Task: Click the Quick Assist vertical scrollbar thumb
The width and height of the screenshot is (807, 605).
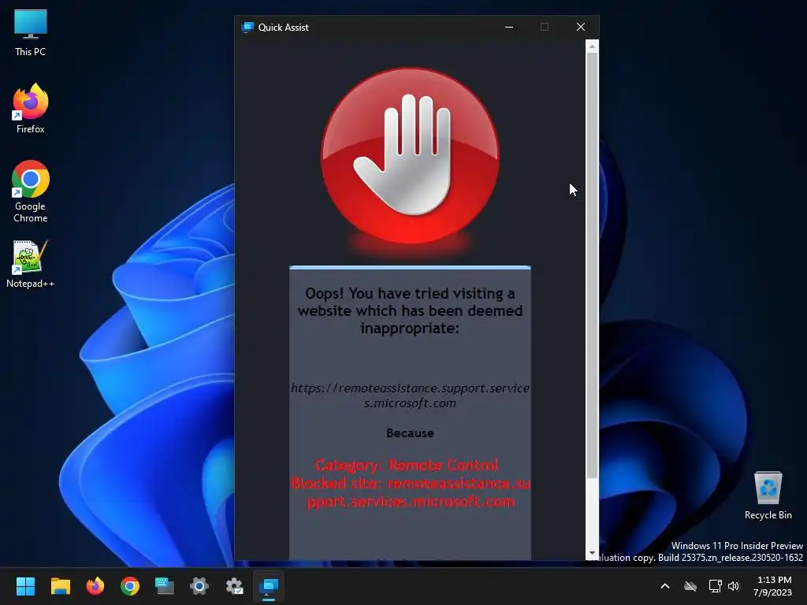Action: click(x=592, y=265)
